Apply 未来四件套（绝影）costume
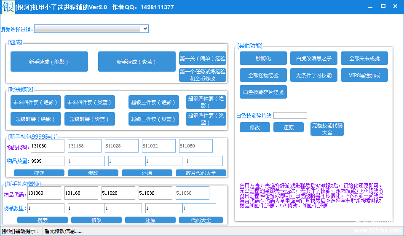 click(35, 102)
